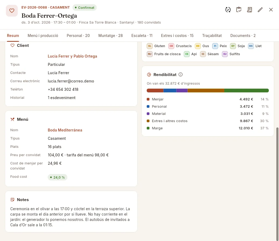Click the '37 %' Marge percentage
The width and height of the screenshot is (279, 241).
pos(265,128)
